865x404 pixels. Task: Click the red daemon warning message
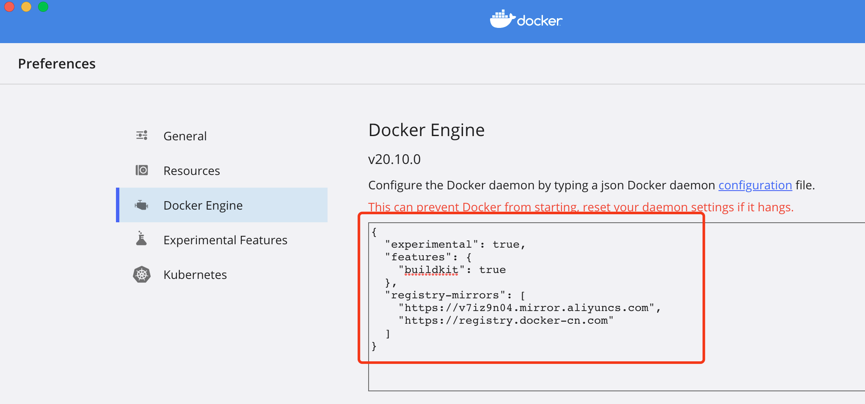tap(581, 207)
